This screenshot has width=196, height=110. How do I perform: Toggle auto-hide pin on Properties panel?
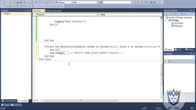click(x=191, y=53)
